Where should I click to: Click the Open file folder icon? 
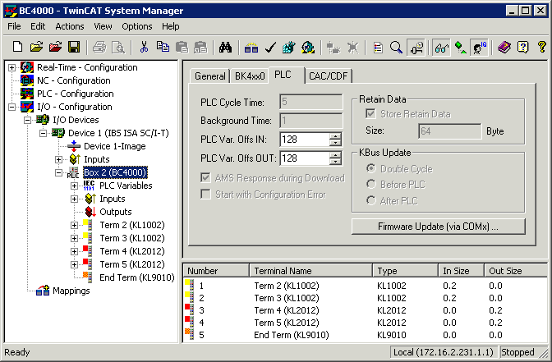[x=36, y=47]
